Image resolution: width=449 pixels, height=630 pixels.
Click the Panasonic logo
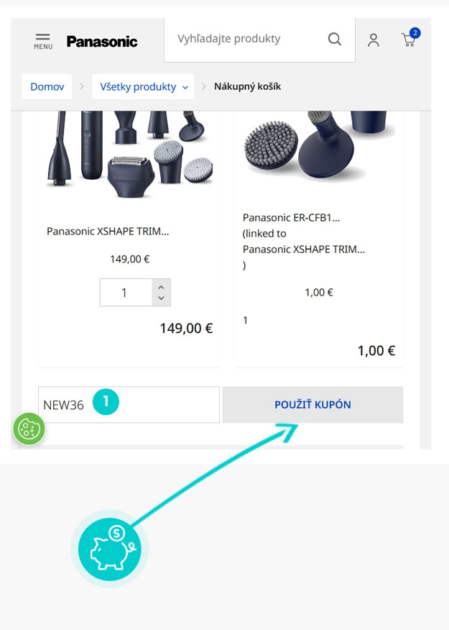click(102, 42)
